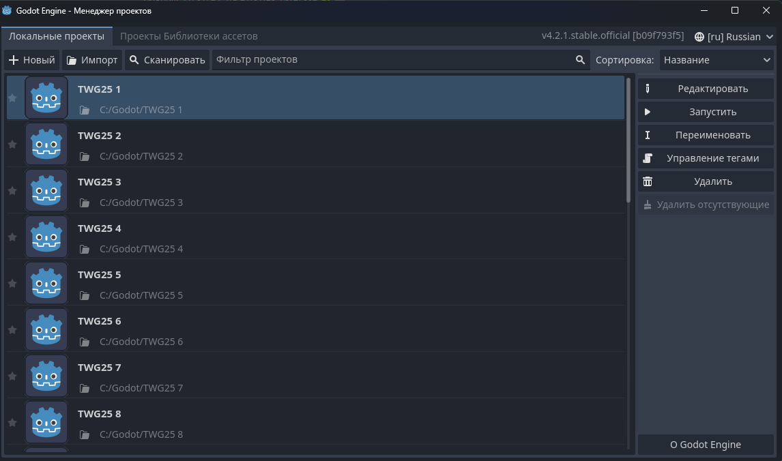
Task: Switch to Проекты Библиотеки ассетов tab
Action: (188, 36)
